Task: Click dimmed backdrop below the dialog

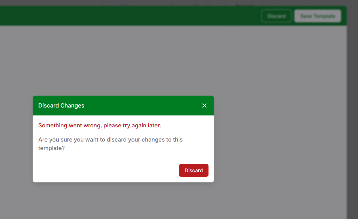Action: (x=123, y=201)
